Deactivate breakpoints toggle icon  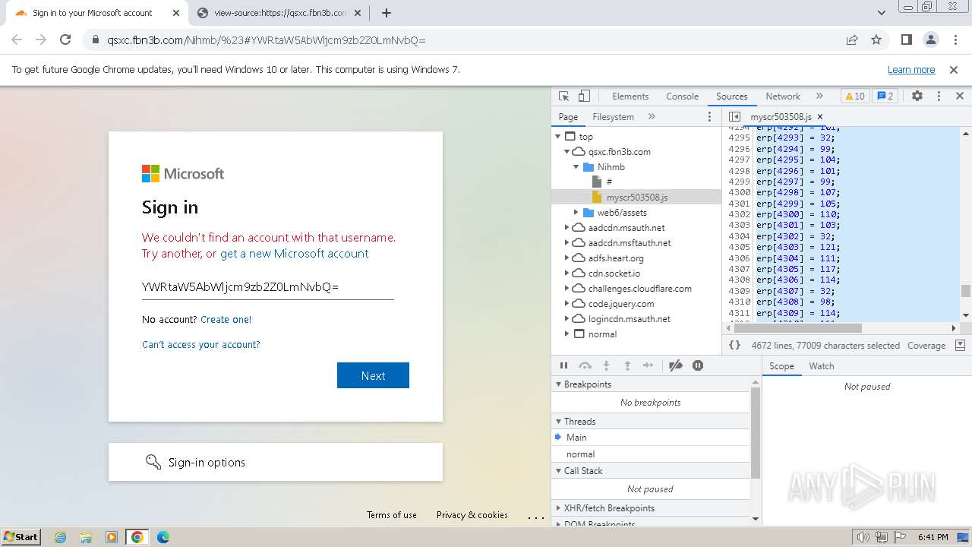[676, 365]
